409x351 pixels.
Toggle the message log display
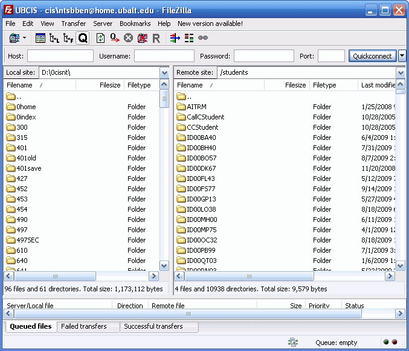pyautogui.click(x=40, y=38)
